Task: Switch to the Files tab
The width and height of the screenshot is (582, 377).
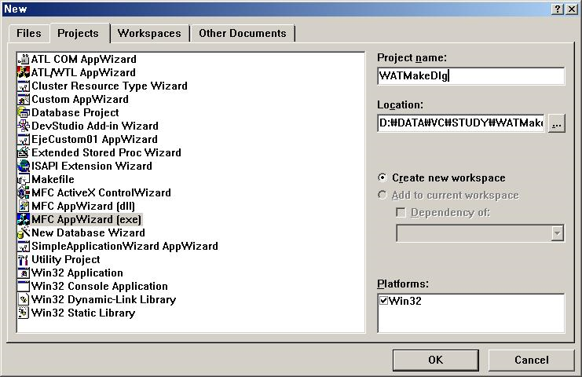Action: (28, 34)
